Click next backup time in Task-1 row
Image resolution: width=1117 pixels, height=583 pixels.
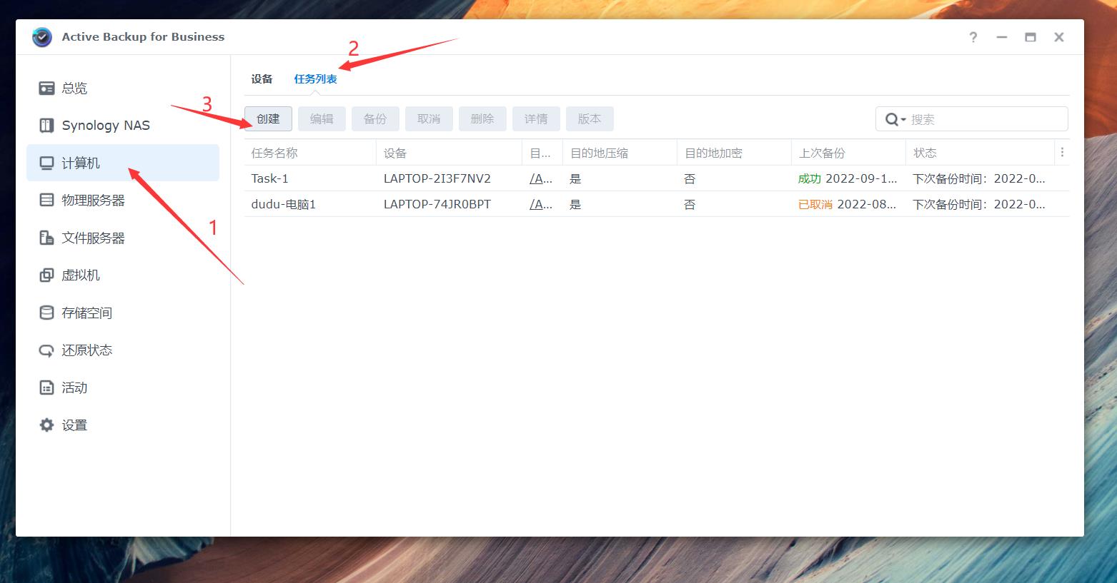coord(979,178)
